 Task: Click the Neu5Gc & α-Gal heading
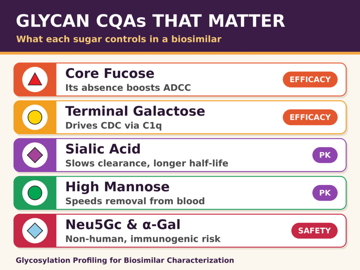pos(123,224)
